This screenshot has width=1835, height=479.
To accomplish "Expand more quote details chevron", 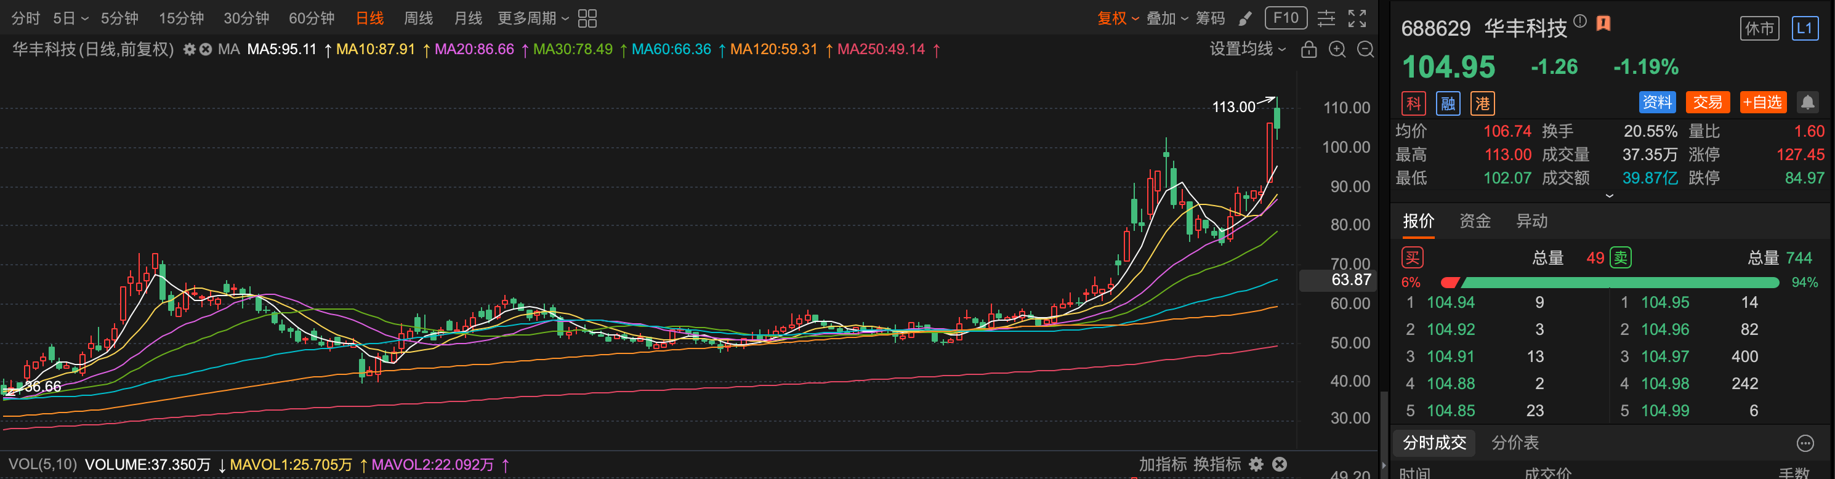I will 1609,196.
